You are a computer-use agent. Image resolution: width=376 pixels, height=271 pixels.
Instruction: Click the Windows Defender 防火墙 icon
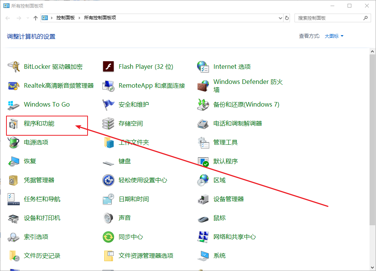tap(203, 86)
